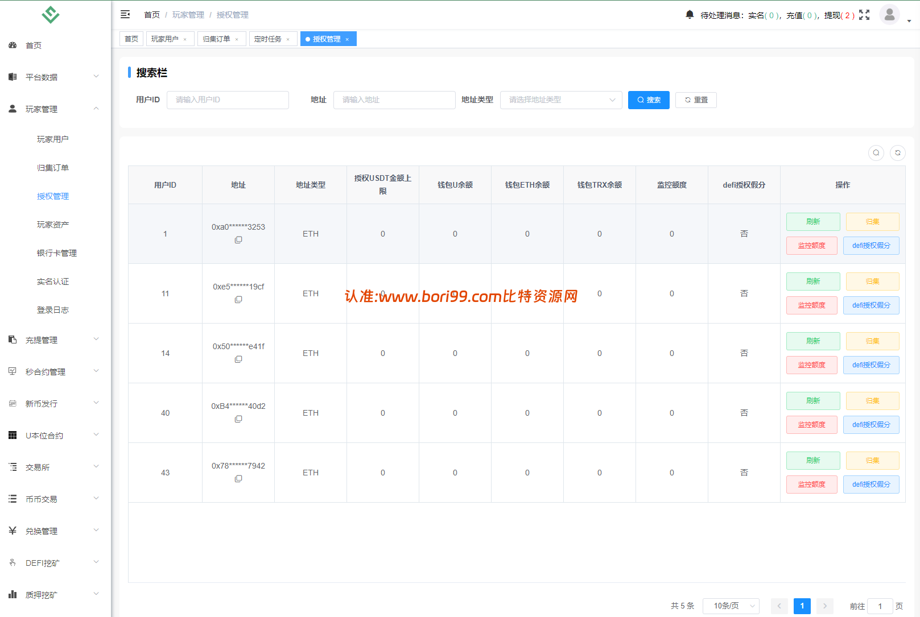Copy address 0xe5******19cf with the copy icon

click(x=238, y=300)
